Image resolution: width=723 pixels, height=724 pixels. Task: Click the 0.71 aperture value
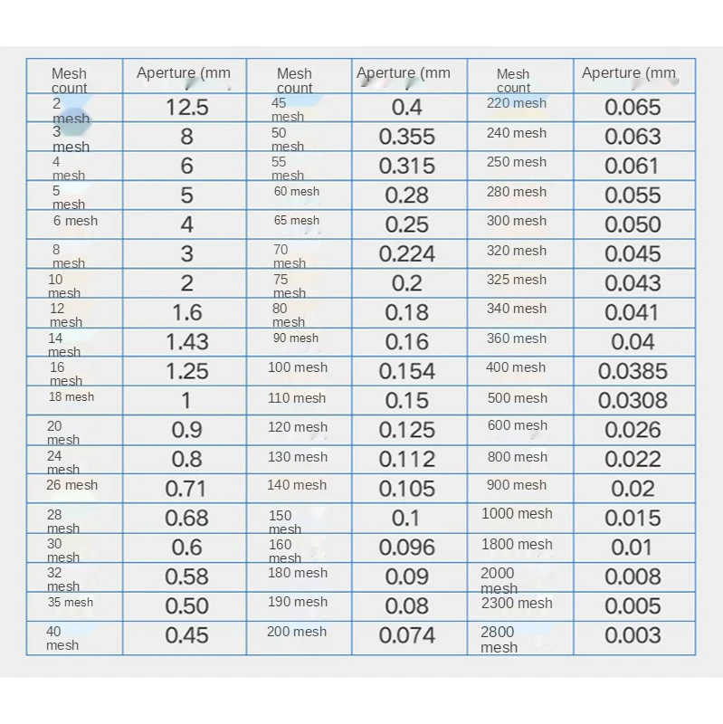click(186, 489)
